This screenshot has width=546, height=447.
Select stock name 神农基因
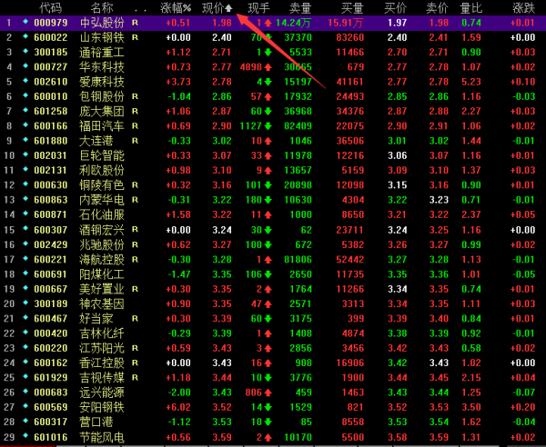coord(102,304)
